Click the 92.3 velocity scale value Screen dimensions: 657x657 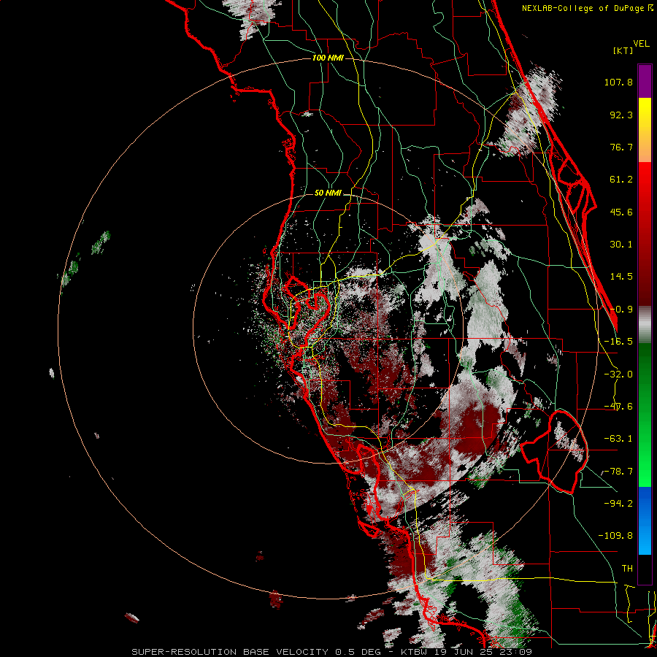coord(621,115)
